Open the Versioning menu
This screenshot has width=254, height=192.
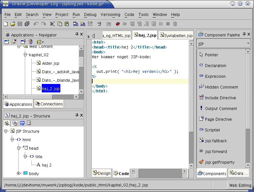[110, 15]
